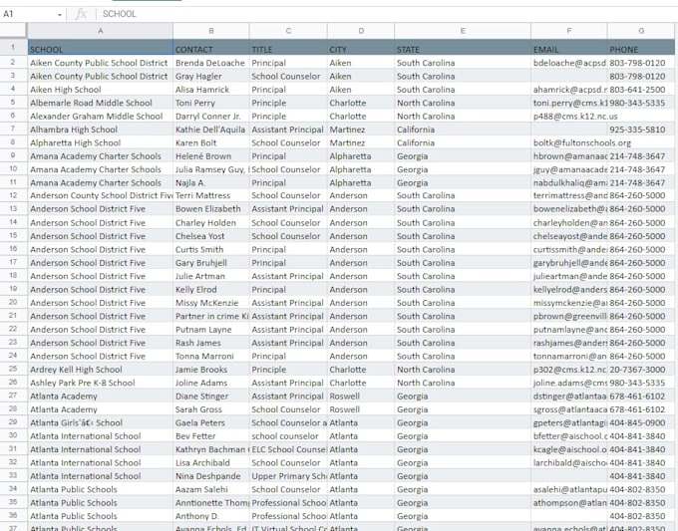Screen dimensions: 678x531
Task: Click the STATE header cell
Action: coord(463,48)
